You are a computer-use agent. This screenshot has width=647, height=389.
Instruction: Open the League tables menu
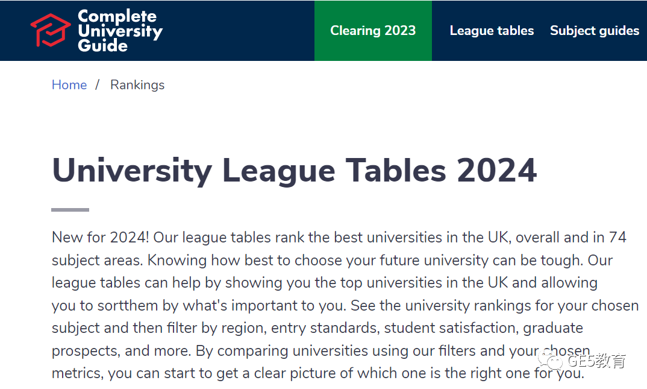pos(492,31)
